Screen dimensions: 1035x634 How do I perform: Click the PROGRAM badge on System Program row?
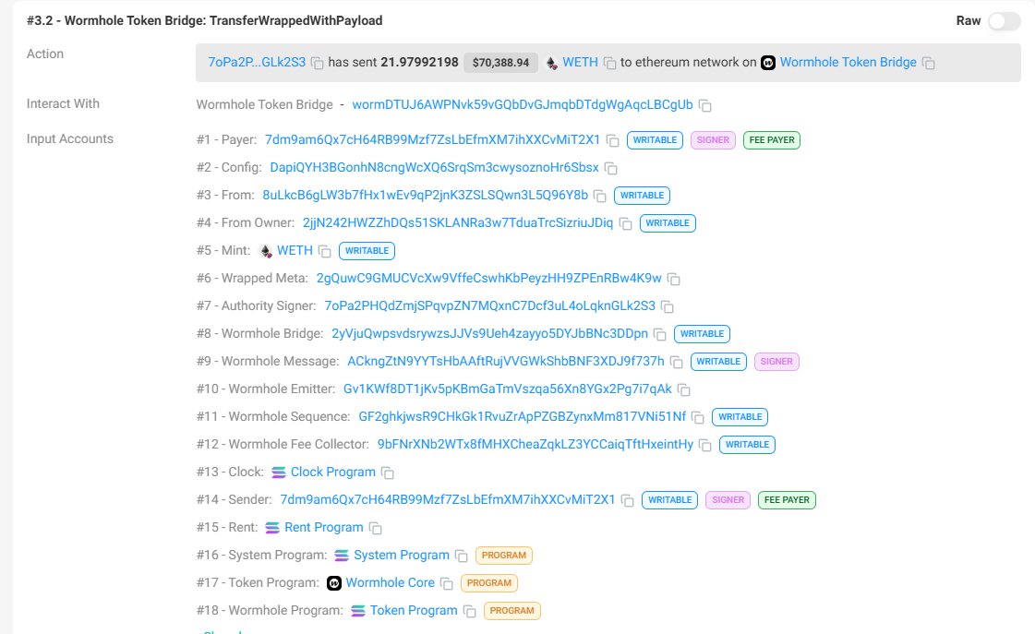503,556
